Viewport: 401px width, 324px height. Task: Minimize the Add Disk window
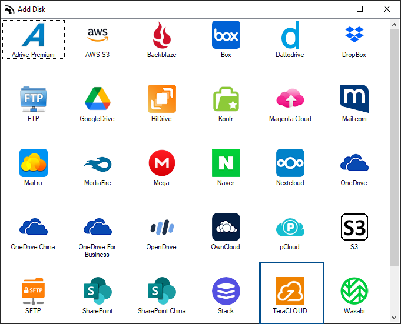[333, 9]
